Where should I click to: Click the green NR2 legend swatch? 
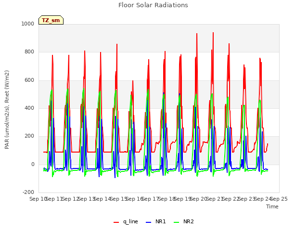pos(177,222)
